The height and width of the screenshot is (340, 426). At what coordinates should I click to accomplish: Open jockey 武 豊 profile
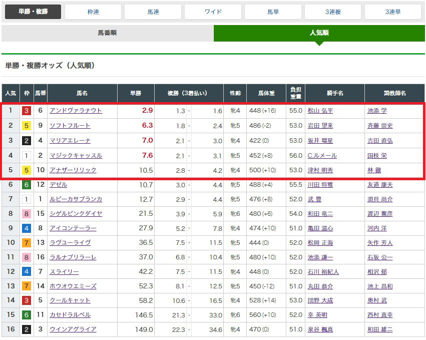coord(314,199)
